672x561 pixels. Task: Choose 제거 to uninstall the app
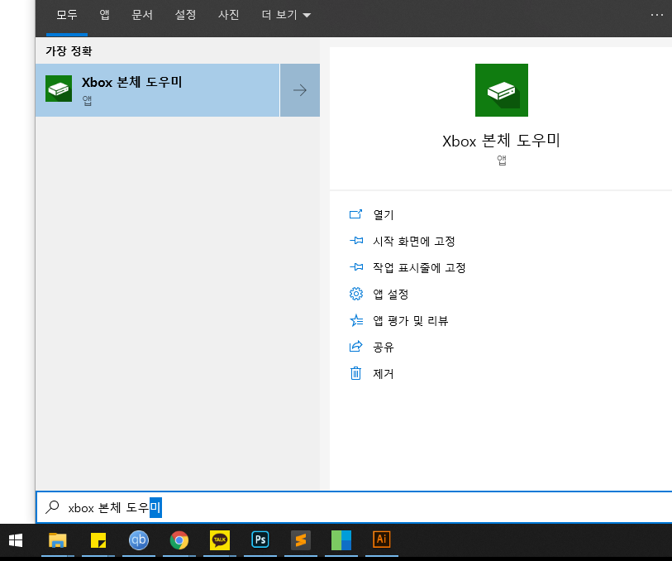tap(384, 373)
